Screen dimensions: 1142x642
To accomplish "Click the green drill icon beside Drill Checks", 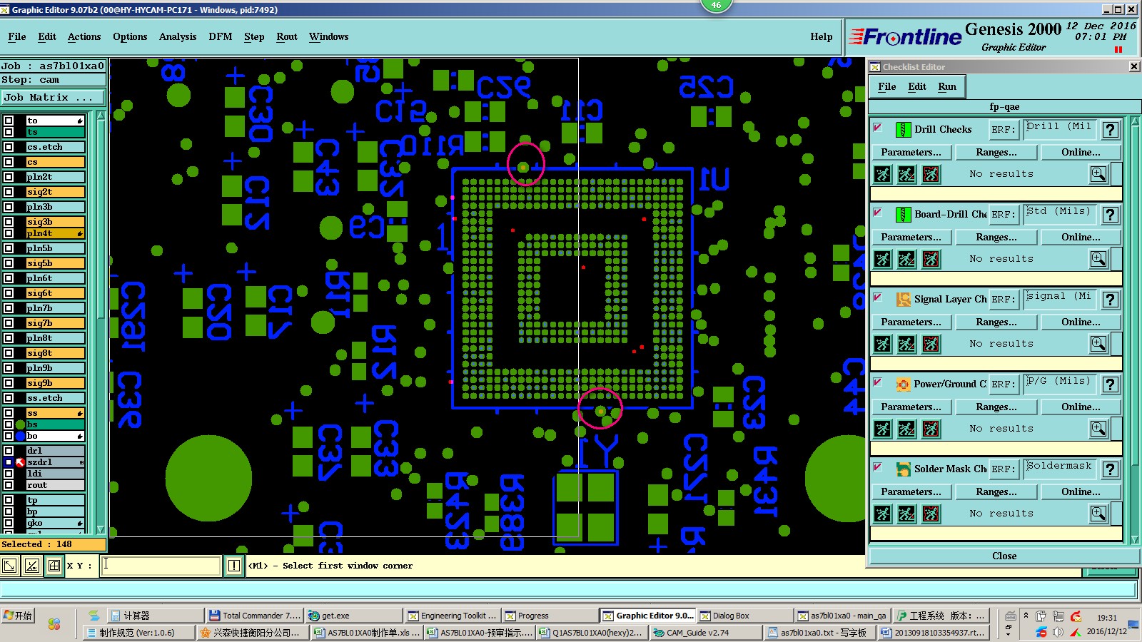I will coord(903,130).
